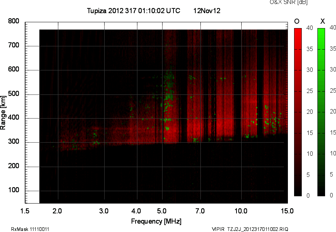The height and width of the screenshot is (232, 336).
Task: Click the ionogram plot area
Action: pos(156,113)
